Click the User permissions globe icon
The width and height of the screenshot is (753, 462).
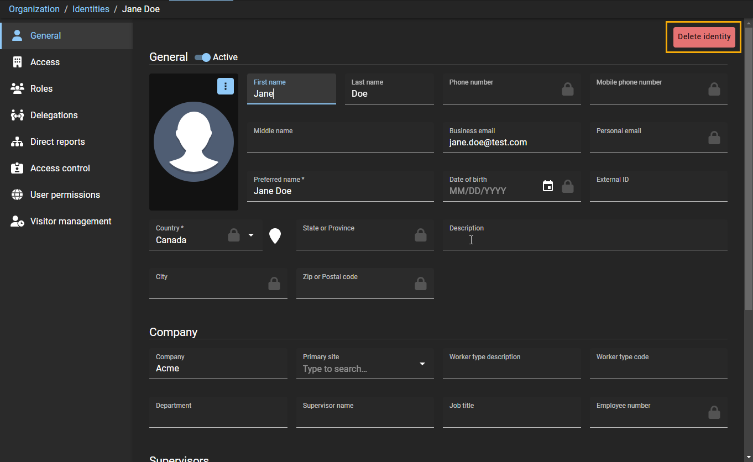17,195
